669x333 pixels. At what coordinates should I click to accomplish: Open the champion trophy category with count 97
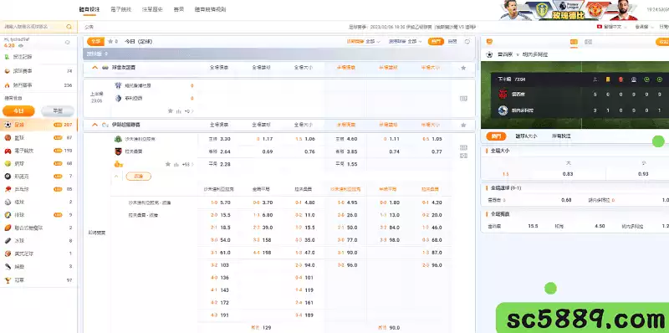pos(8,280)
